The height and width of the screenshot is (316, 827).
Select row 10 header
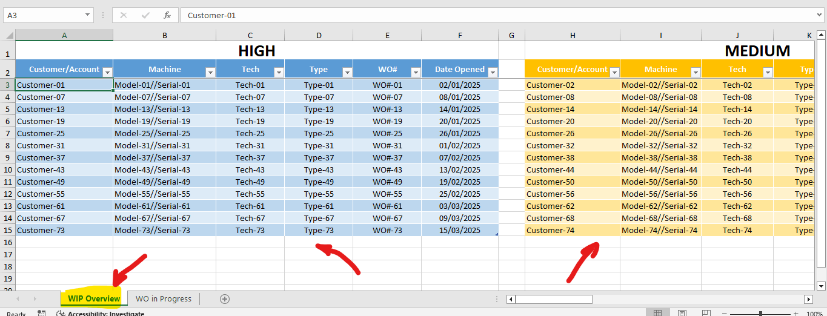click(x=8, y=170)
